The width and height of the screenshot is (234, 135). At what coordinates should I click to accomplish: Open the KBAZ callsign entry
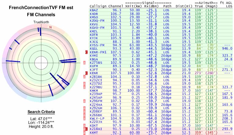coord(94,10)
